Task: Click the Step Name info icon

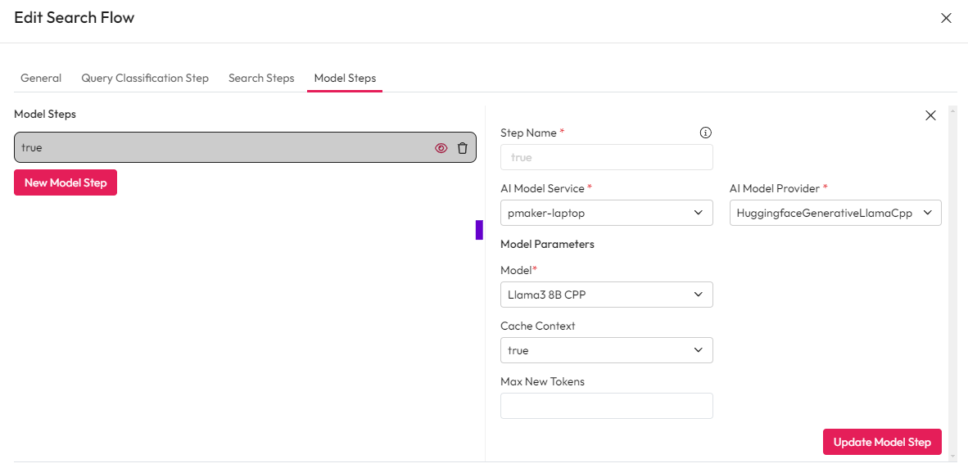Action: point(706,133)
